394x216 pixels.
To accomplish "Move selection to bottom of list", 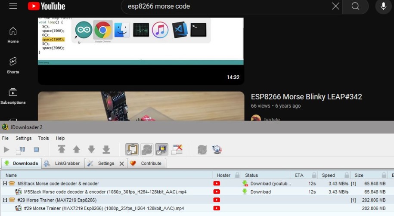I will point(106,149).
